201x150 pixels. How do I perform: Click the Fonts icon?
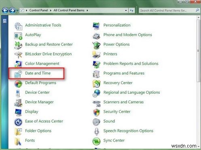[18, 141]
